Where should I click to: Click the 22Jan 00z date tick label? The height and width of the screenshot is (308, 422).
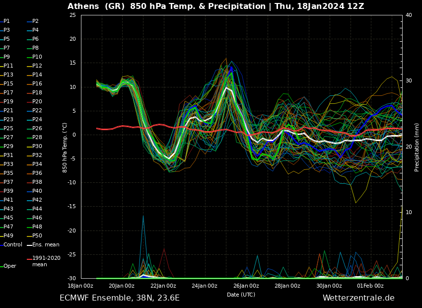click(x=163, y=286)
